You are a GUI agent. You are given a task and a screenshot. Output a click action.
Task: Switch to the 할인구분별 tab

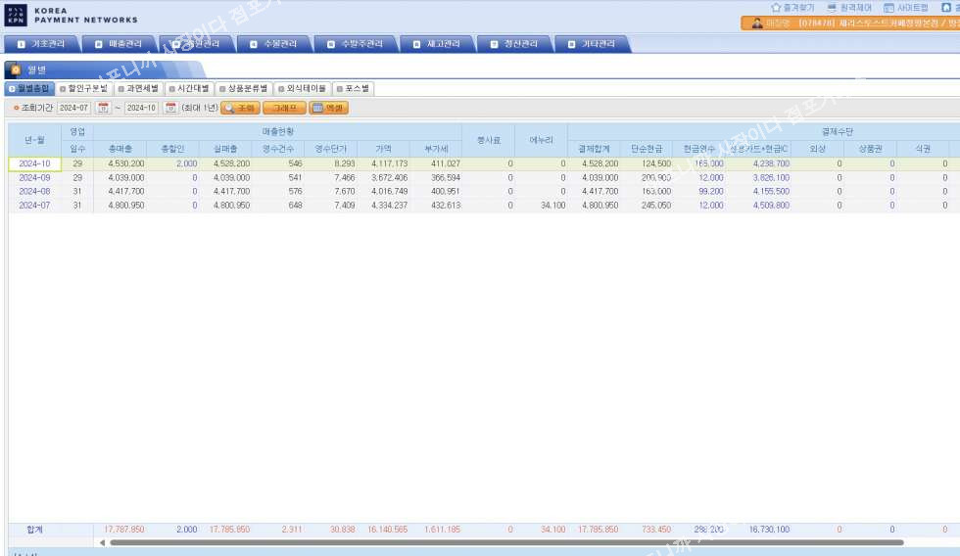pos(85,88)
